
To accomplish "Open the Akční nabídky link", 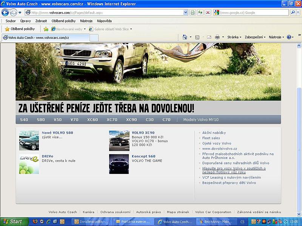I will coord(214,133).
